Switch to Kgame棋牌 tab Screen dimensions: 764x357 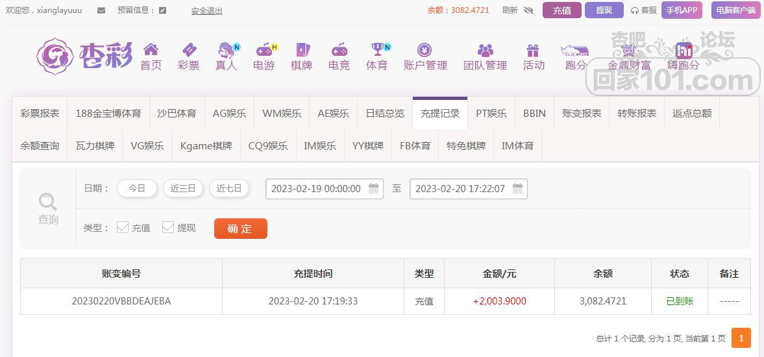206,145
